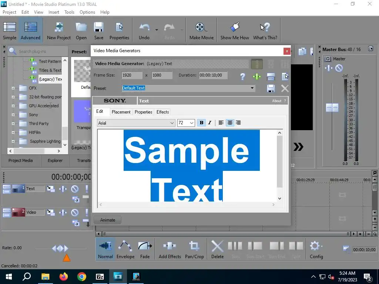This screenshot has width=379, height=284.
Task: Activate What's This help pointer
Action: tap(265, 31)
